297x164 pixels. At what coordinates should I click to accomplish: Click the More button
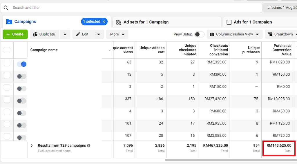(x=117, y=34)
